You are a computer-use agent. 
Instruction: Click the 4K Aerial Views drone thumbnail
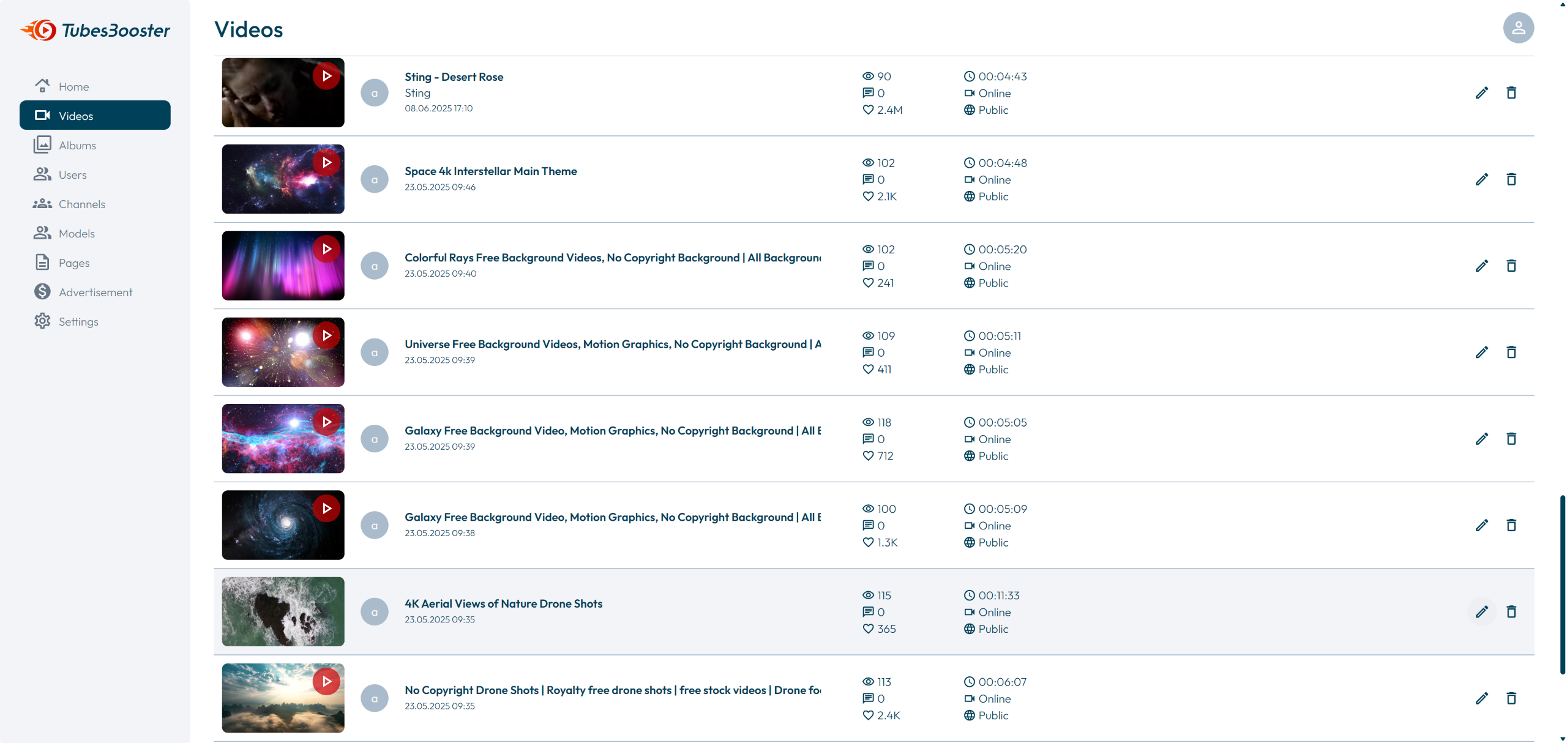click(283, 611)
